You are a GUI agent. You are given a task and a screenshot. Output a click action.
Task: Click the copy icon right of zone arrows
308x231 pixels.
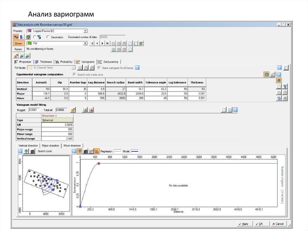[x=113, y=43]
